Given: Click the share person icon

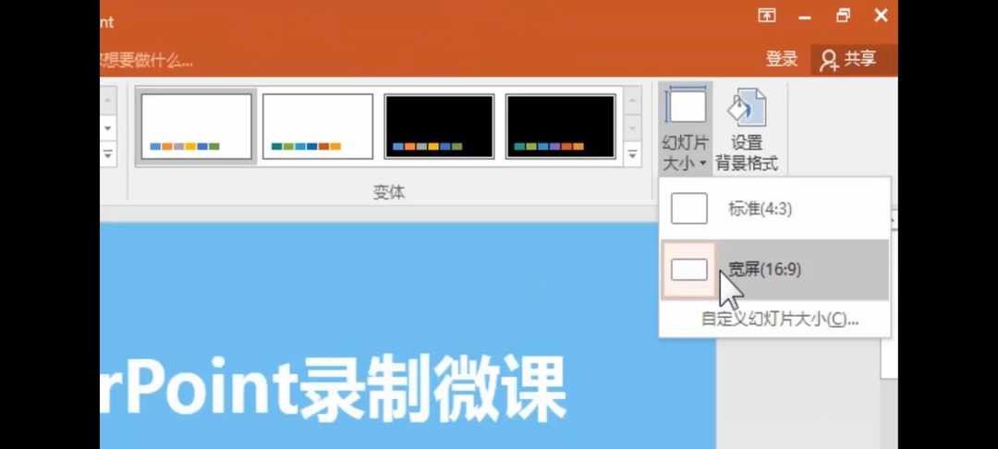Looking at the screenshot, I should [x=829, y=60].
